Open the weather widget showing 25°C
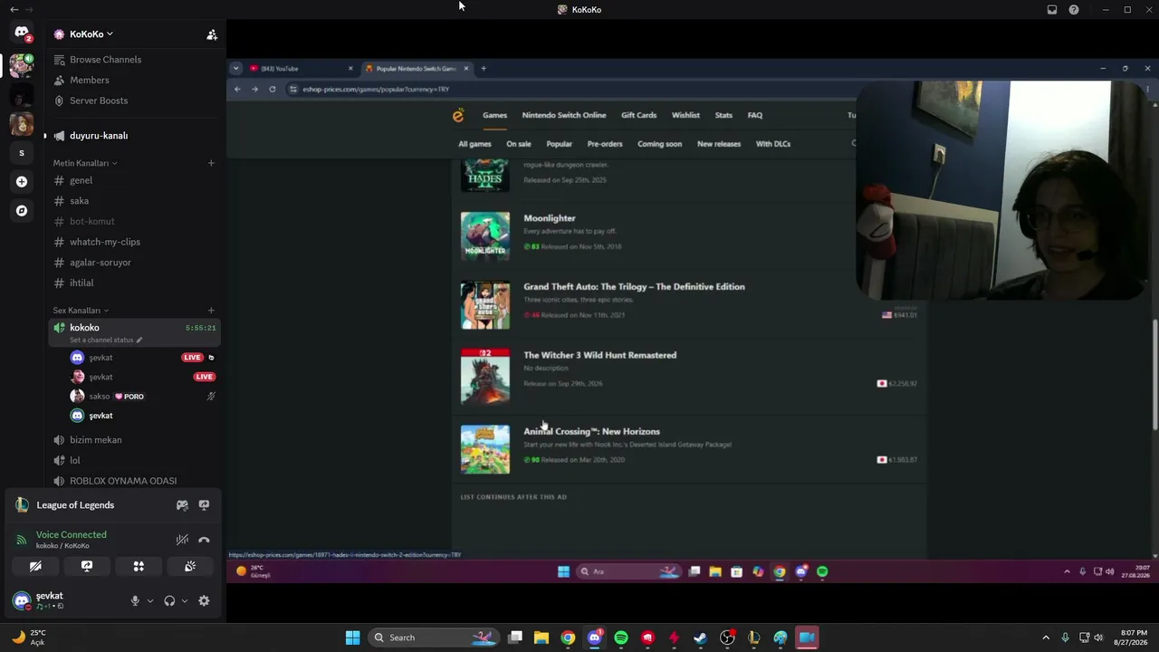Viewport: 1159px width, 652px height. (x=29, y=638)
